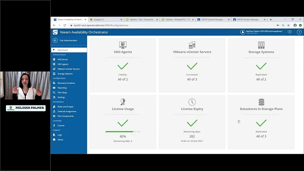Click the License Usage pie icon
304x171 pixels.
123,102
